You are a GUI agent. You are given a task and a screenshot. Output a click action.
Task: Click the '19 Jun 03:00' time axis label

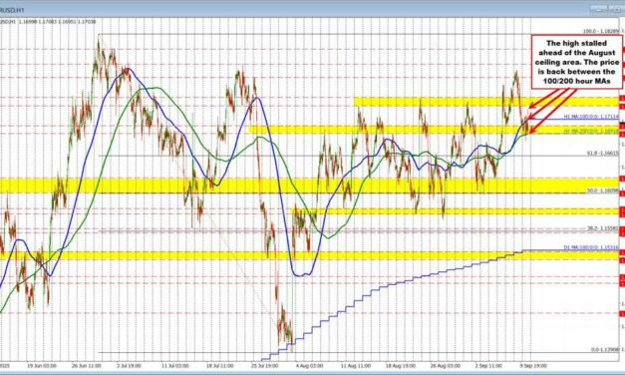pos(42,365)
